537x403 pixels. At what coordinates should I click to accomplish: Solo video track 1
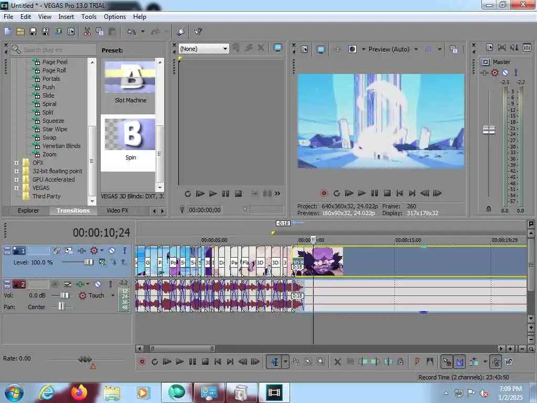(x=125, y=251)
